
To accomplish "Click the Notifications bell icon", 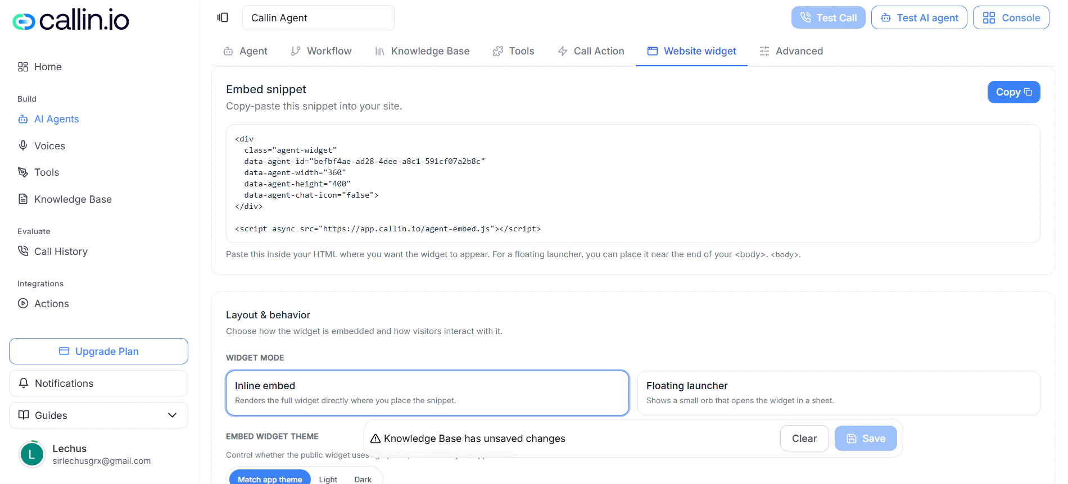I will [x=24, y=383].
